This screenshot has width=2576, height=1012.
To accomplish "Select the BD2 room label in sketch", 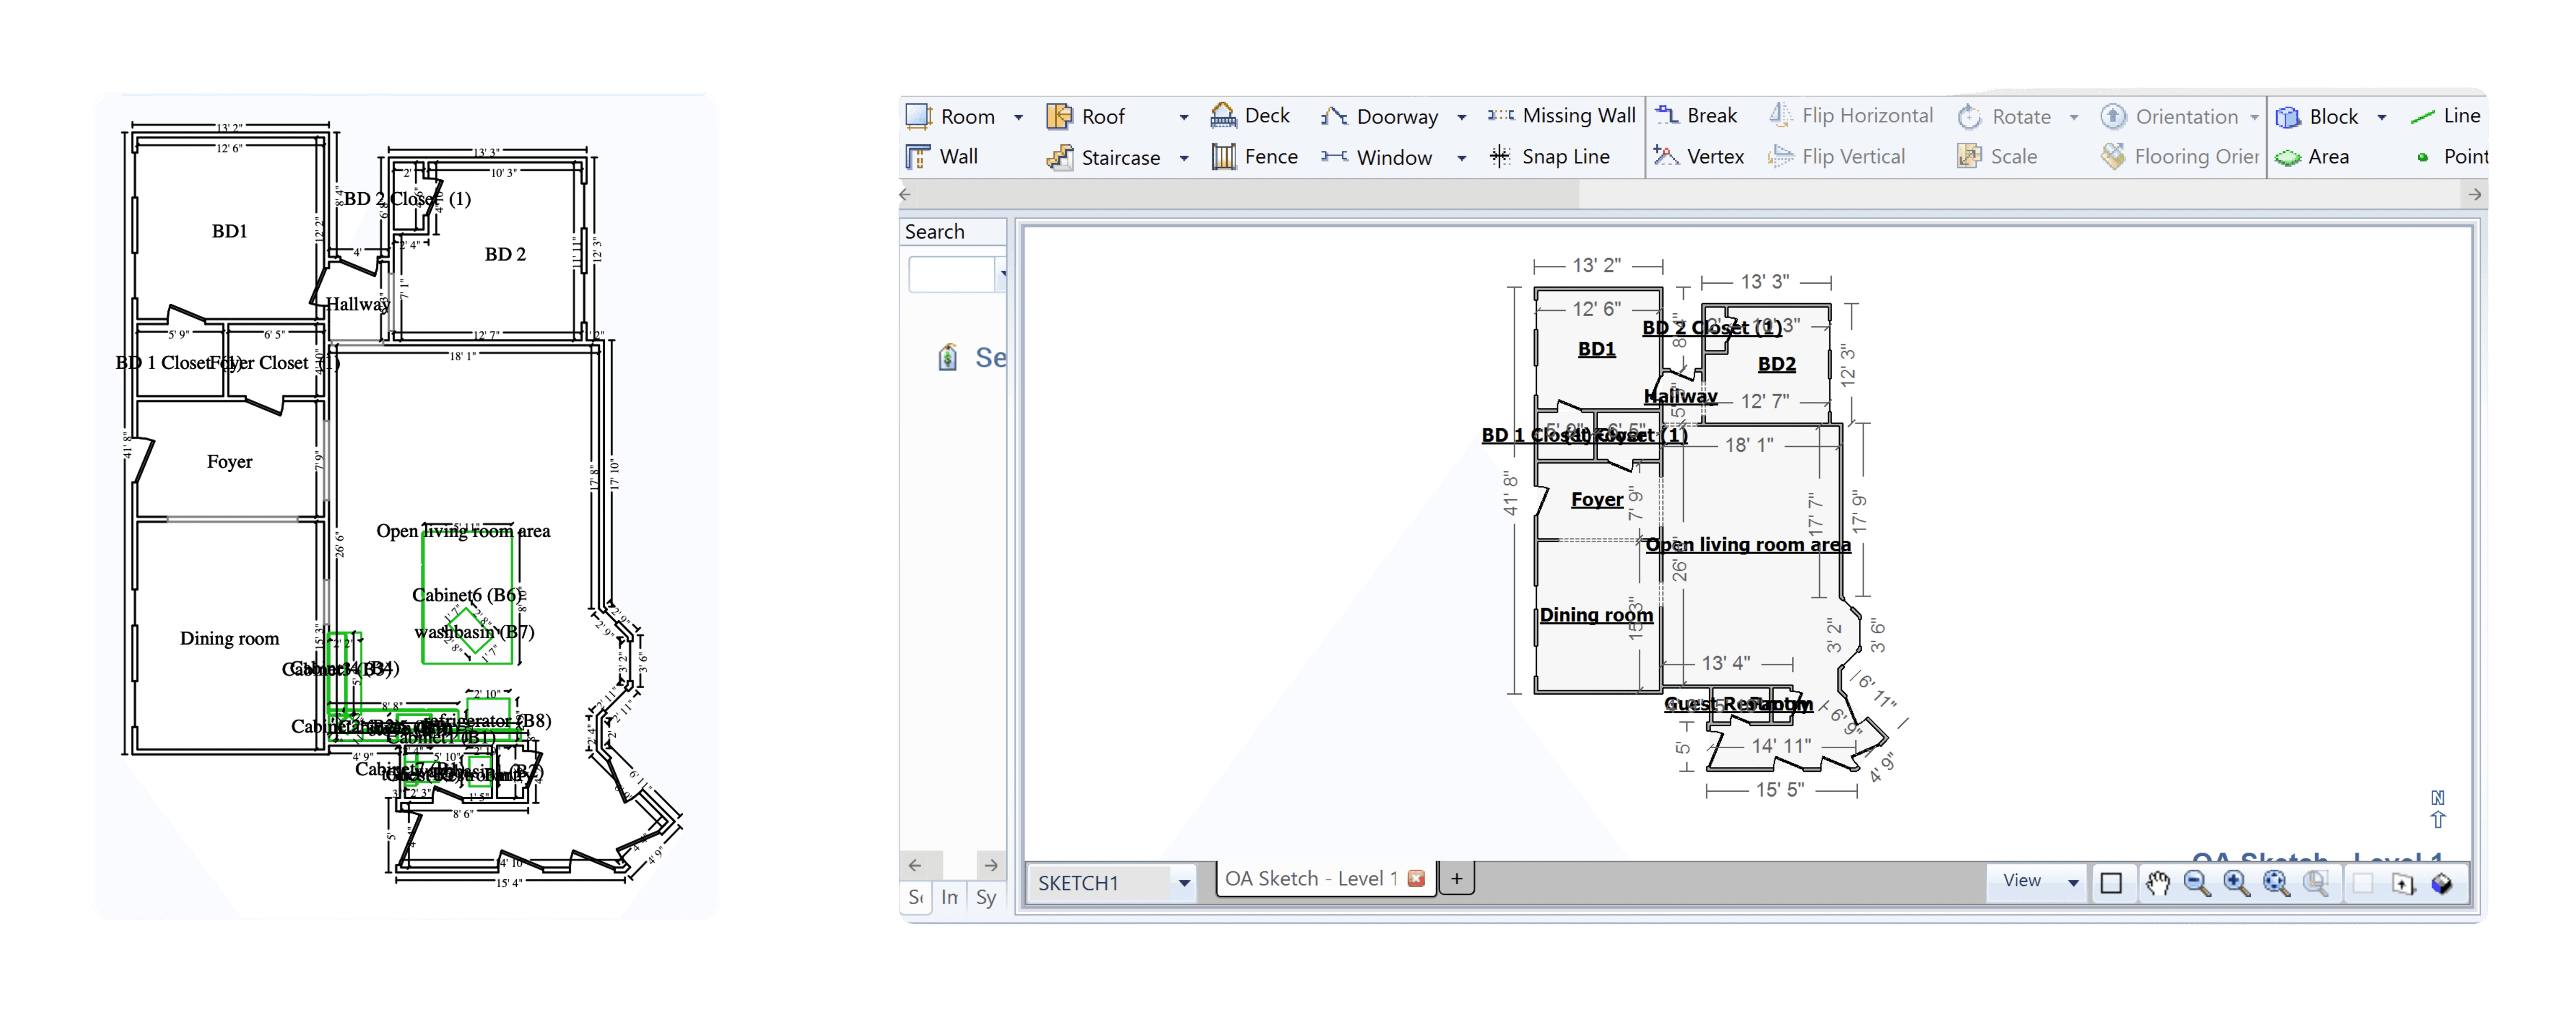I will click(1777, 365).
